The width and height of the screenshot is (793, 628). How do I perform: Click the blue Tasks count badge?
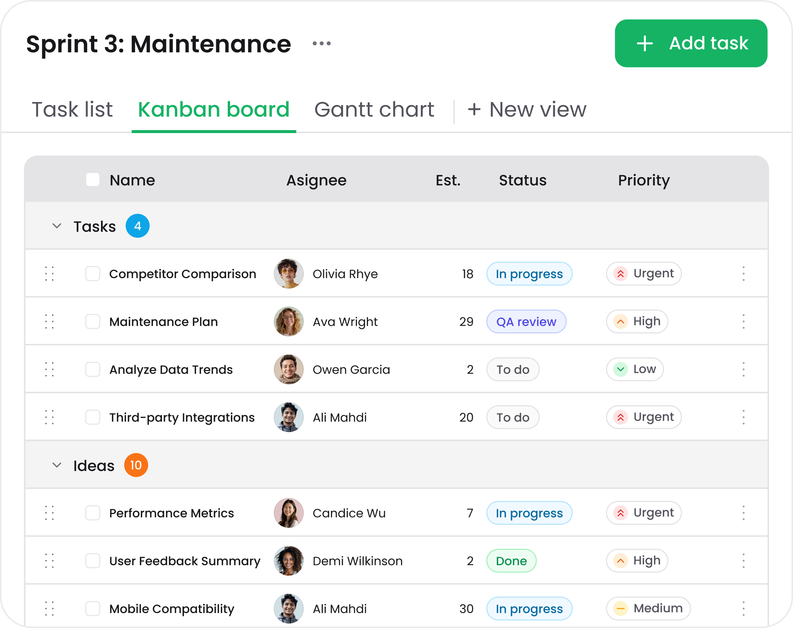[x=138, y=226]
